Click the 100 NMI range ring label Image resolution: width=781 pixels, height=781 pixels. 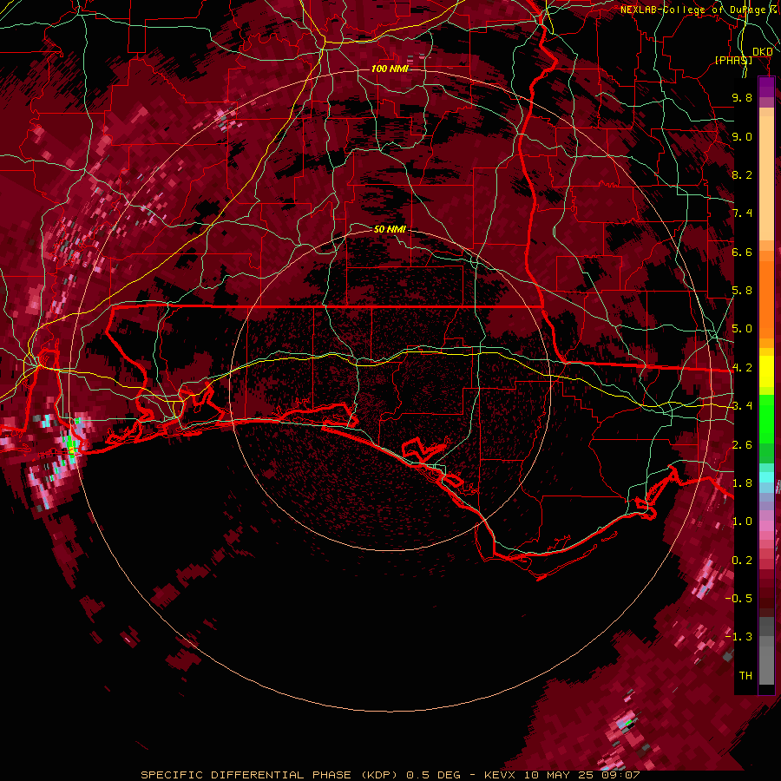point(390,69)
